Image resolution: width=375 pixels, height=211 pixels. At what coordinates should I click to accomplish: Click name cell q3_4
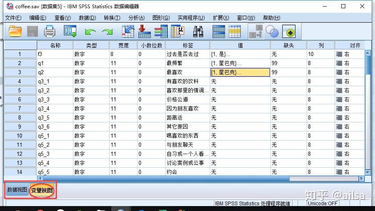click(55, 109)
